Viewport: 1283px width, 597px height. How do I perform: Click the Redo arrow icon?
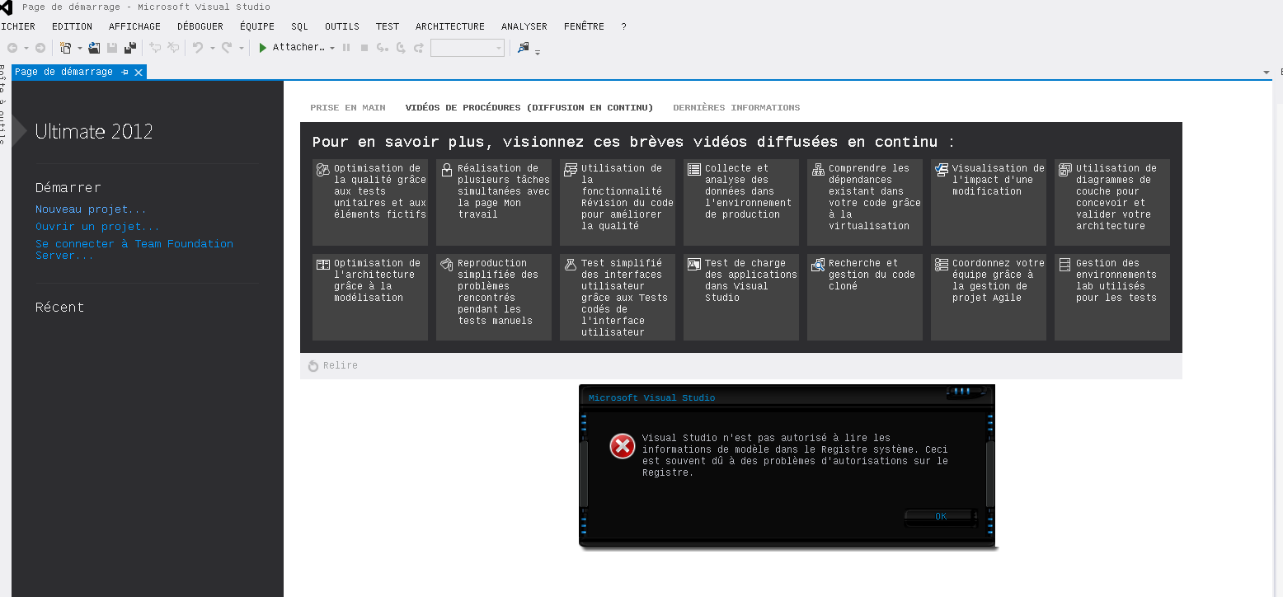[x=227, y=48]
